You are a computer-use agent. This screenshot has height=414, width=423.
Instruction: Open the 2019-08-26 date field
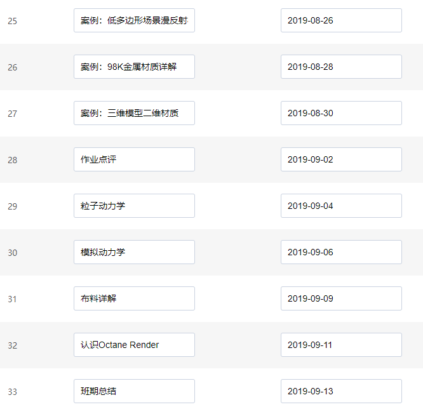341,20
